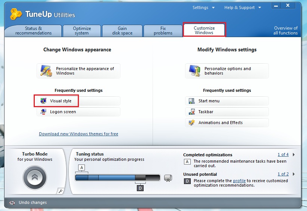Click the tuning status progress bar
Screen dimensions: 307x211
(x=117, y=178)
